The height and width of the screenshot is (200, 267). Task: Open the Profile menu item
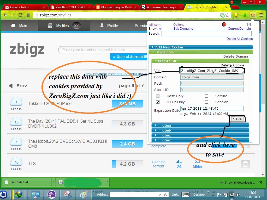click(x=109, y=26)
